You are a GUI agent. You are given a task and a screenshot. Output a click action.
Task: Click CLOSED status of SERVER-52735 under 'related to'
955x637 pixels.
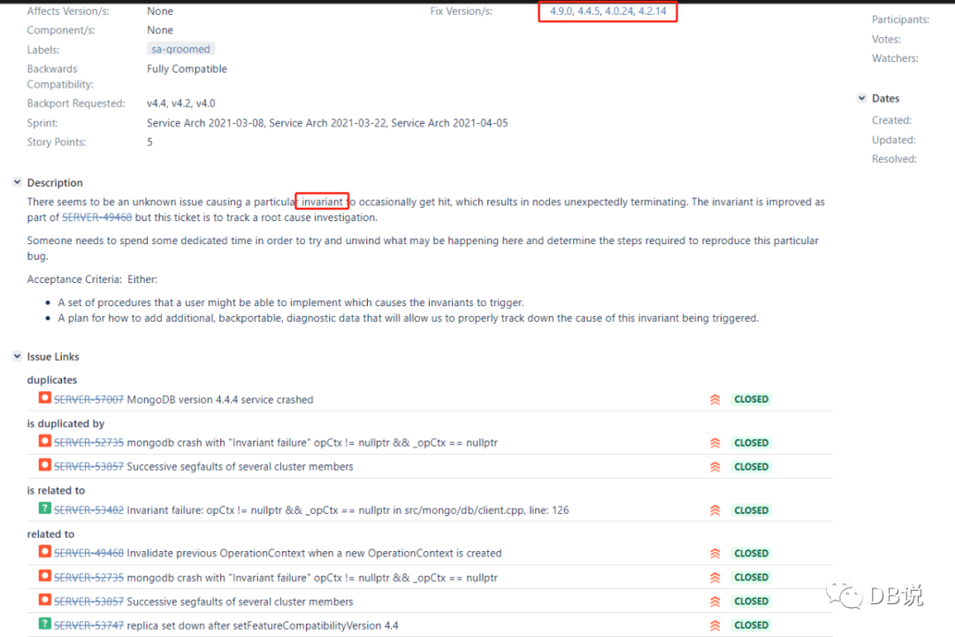[751, 577]
